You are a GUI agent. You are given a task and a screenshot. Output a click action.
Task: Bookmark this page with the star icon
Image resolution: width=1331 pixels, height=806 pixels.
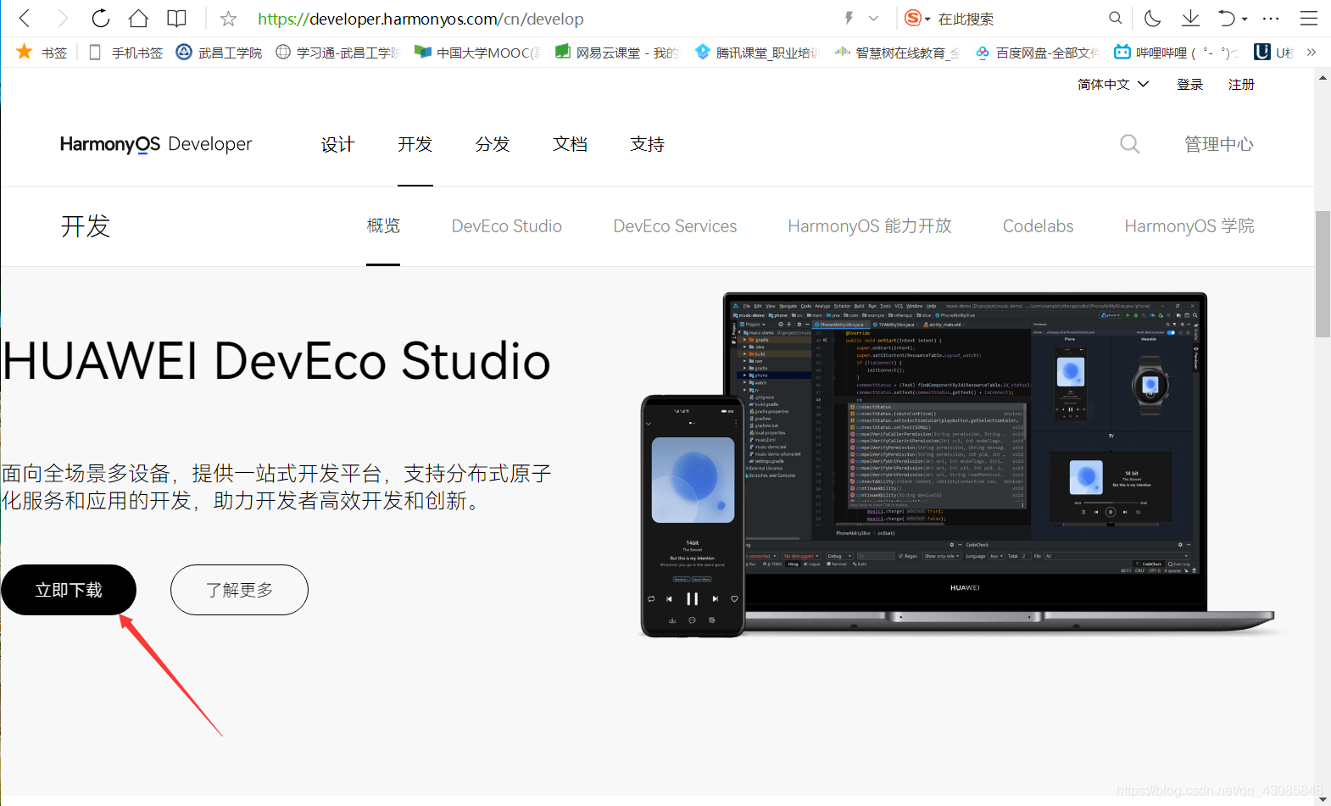pos(228,19)
